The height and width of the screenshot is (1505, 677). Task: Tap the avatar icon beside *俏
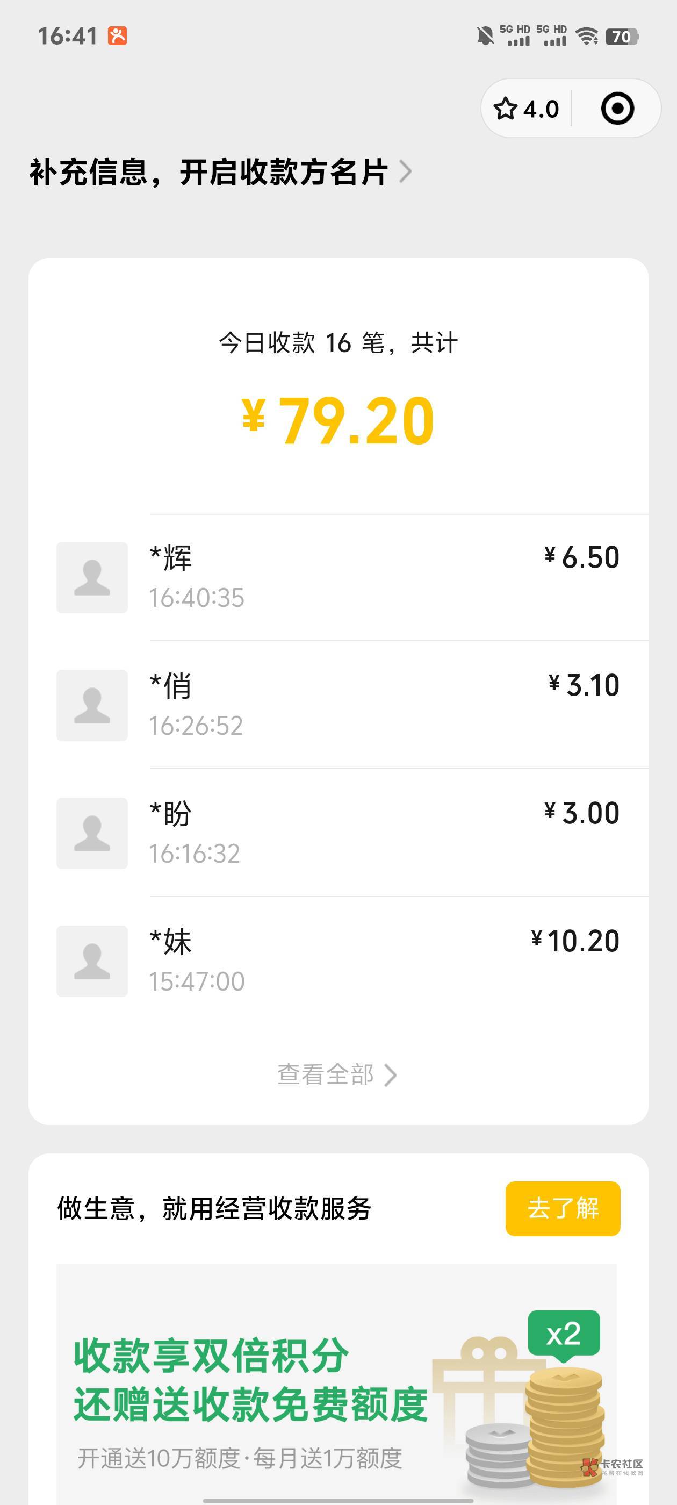(x=92, y=705)
